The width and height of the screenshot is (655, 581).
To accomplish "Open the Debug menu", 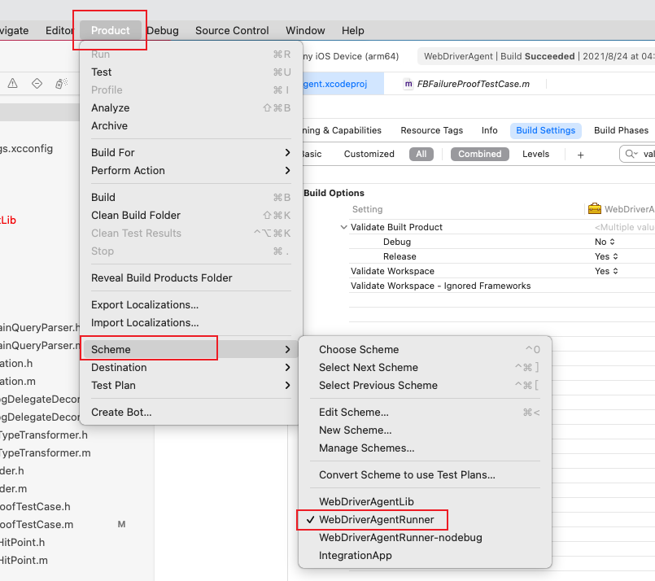I will [163, 30].
